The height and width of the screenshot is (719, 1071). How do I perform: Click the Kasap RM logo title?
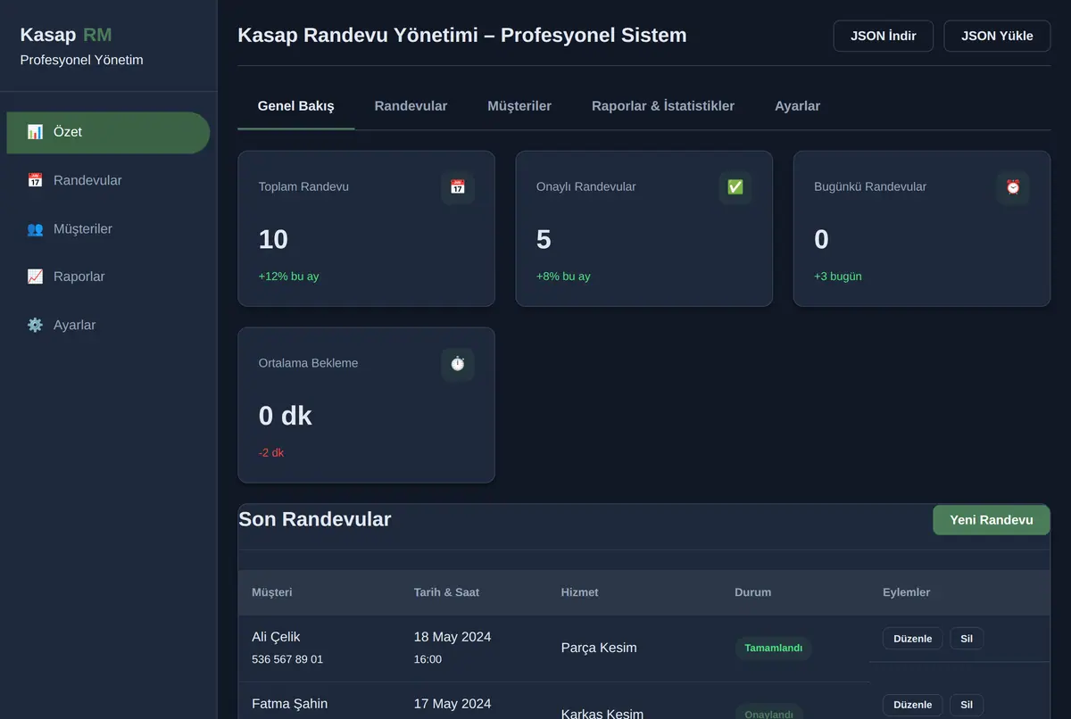(66, 36)
